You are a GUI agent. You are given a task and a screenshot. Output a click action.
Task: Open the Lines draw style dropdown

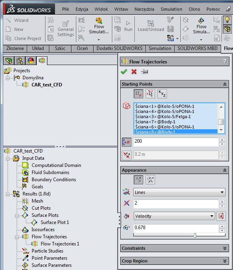(x=179, y=192)
